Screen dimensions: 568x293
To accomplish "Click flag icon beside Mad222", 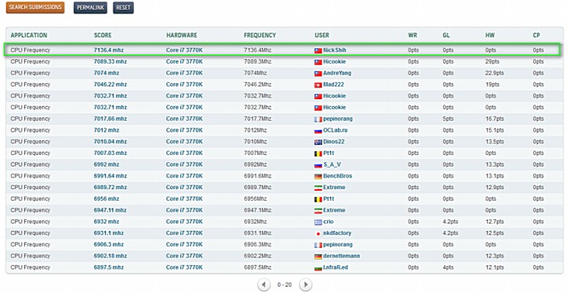I will [318, 85].
